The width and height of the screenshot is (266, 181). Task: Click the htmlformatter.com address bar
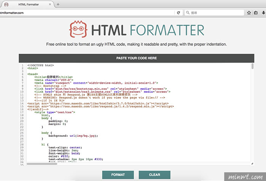point(87,12)
